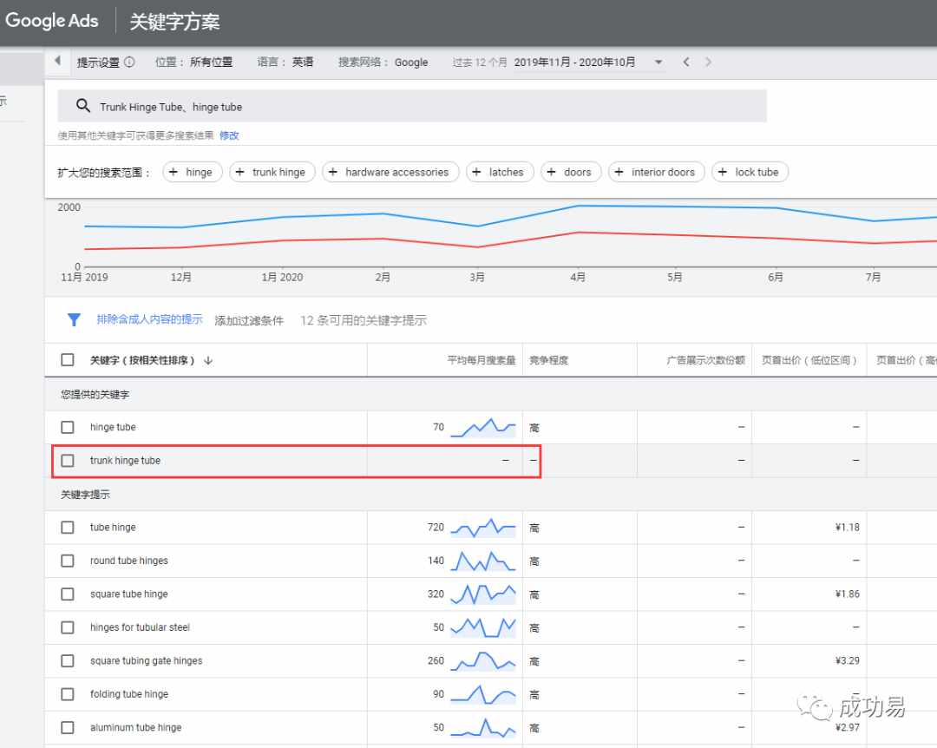Screen dimensions: 937x748
Task: Click the ¥1.18 bid value
Action: click(x=848, y=528)
